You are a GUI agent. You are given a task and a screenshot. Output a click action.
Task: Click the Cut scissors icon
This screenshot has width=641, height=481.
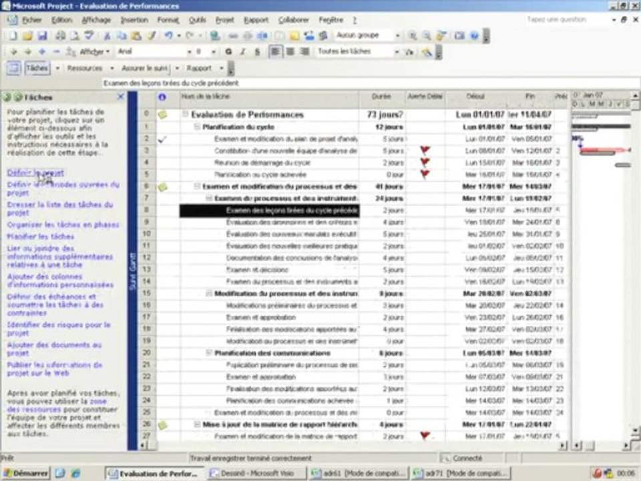[107, 35]
